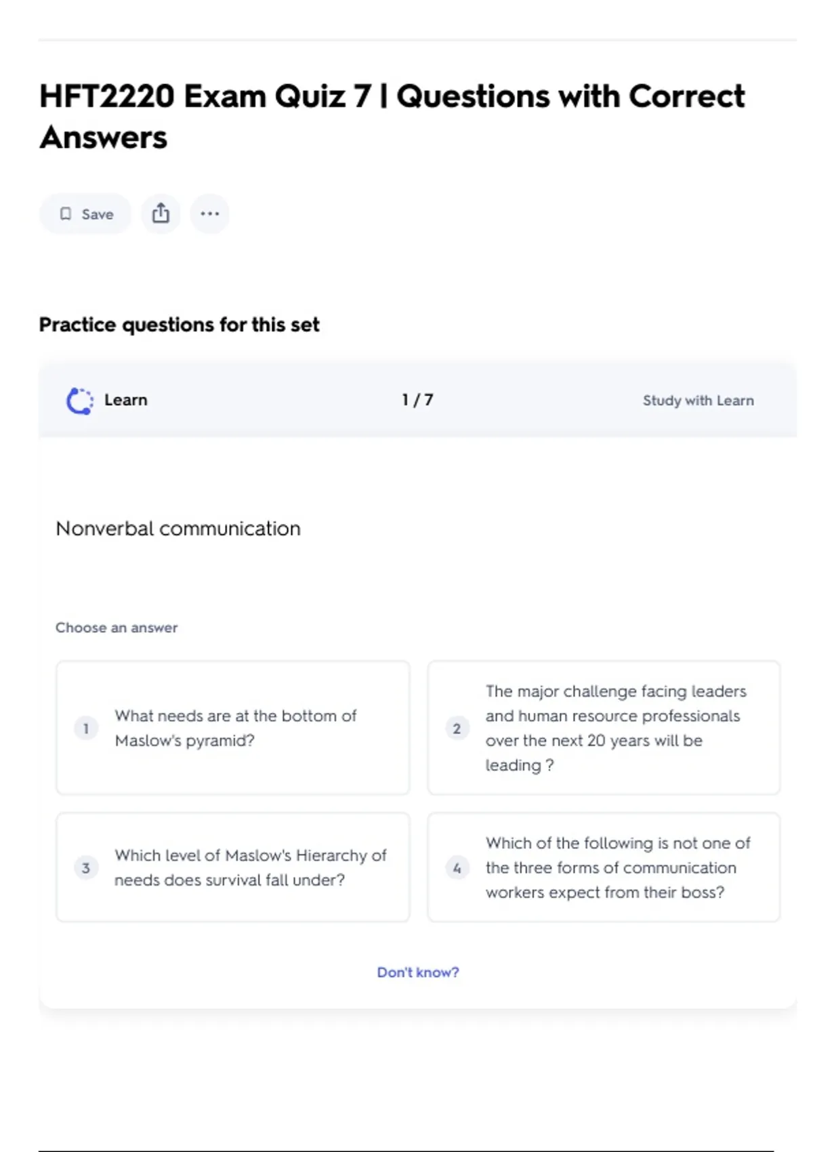This screenshot has width=813, height=1152.
Task: Click the bookmark icon inside Save
Action: [66, 214]
